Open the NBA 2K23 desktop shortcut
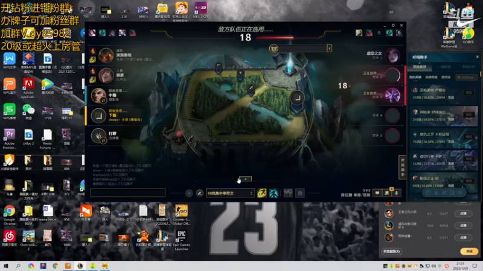483x271 pixels. click(200, 10)
